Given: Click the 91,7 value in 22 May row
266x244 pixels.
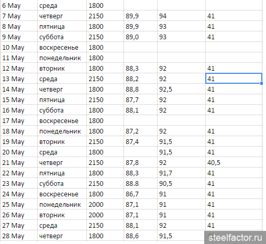Looking at the screenshot, I should [x=181, y=173].
